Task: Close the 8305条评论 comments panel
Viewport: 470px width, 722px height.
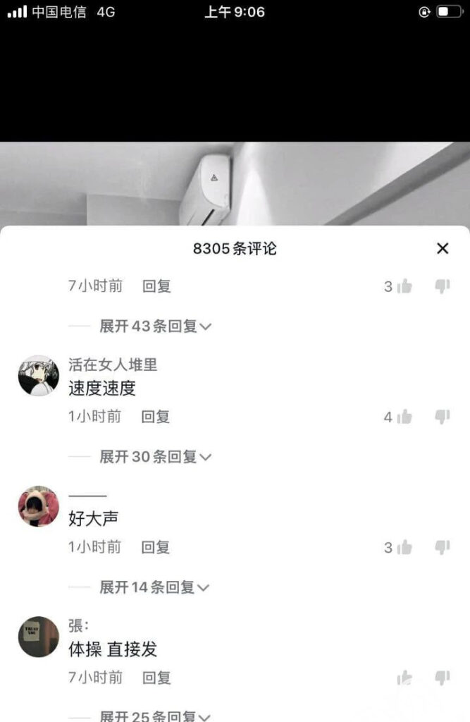Action: pos(443,249)
